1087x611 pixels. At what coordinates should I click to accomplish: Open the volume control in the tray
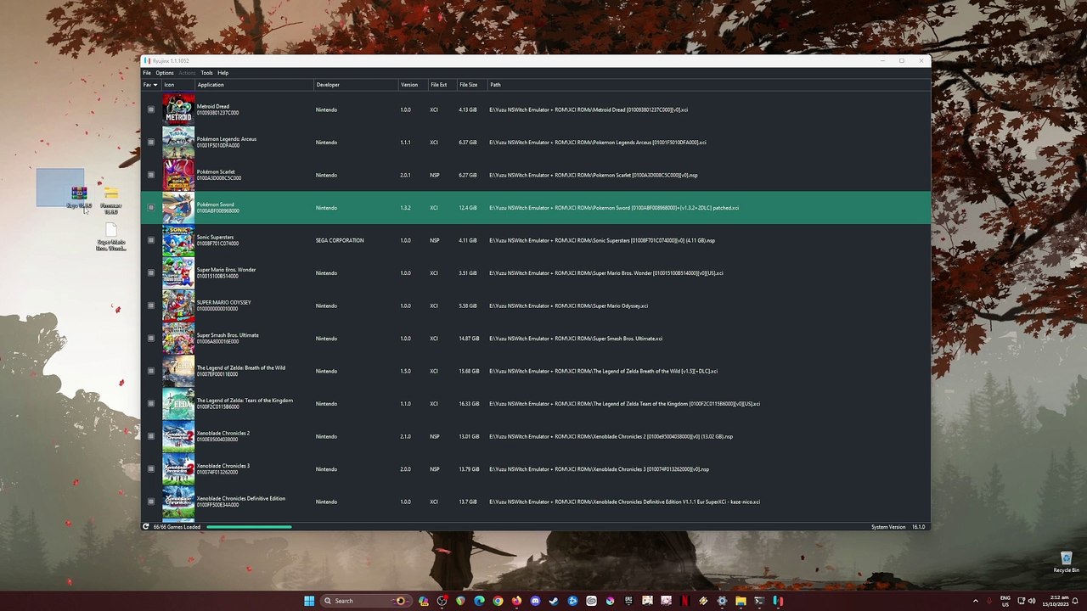[1032, 601]
